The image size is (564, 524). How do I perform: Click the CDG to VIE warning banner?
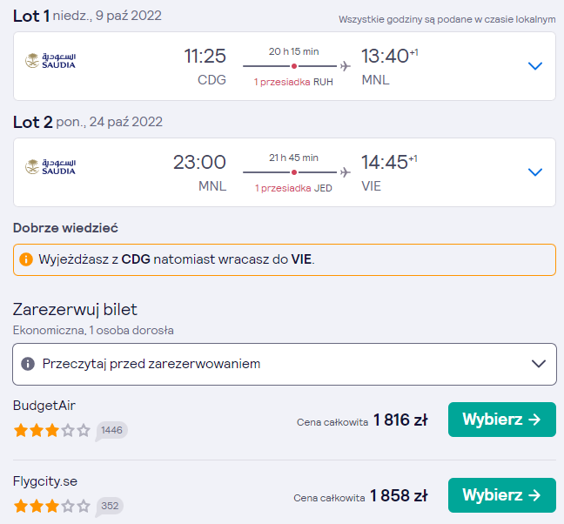pos(285,259)
